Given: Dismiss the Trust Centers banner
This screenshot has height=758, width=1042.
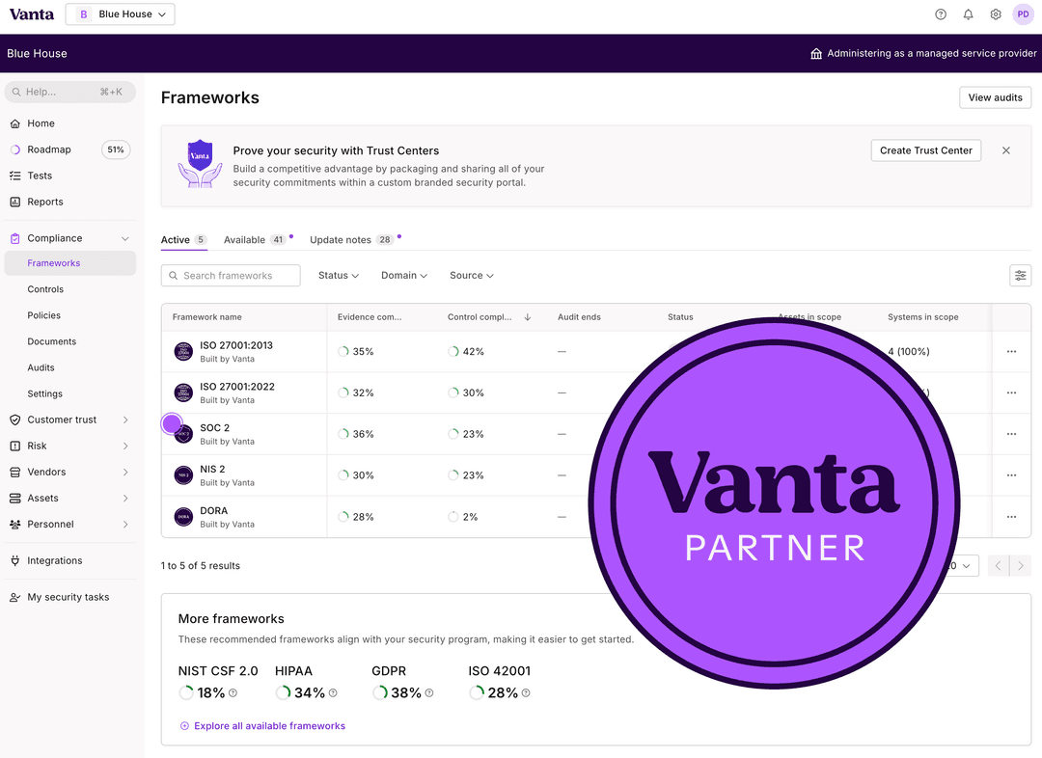Looking at the screenshot, I should point(1006,150).
